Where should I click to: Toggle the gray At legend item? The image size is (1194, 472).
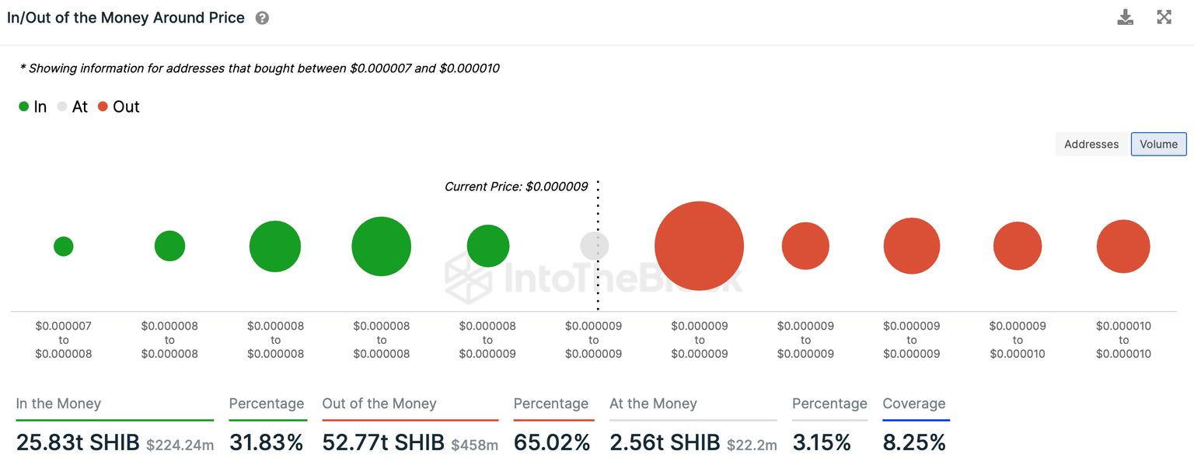click(72, 107)
